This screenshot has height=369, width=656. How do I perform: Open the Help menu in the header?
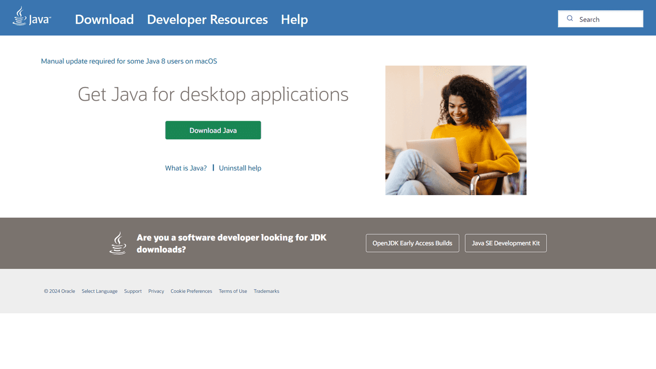294,20
